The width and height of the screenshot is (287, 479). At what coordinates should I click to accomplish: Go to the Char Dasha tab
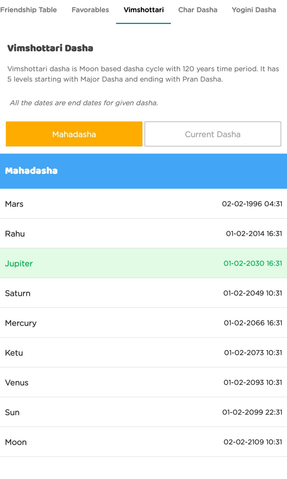click(198, 10)
